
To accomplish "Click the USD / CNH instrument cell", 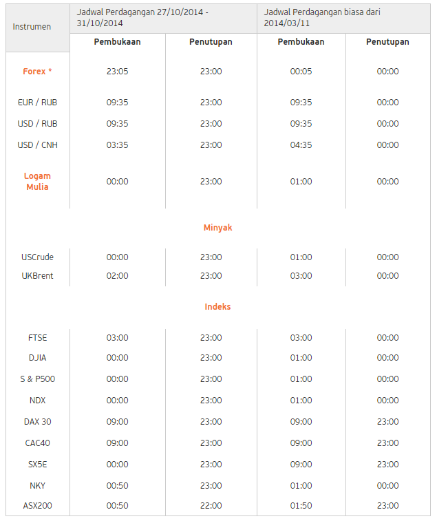I will pos(37,145).
